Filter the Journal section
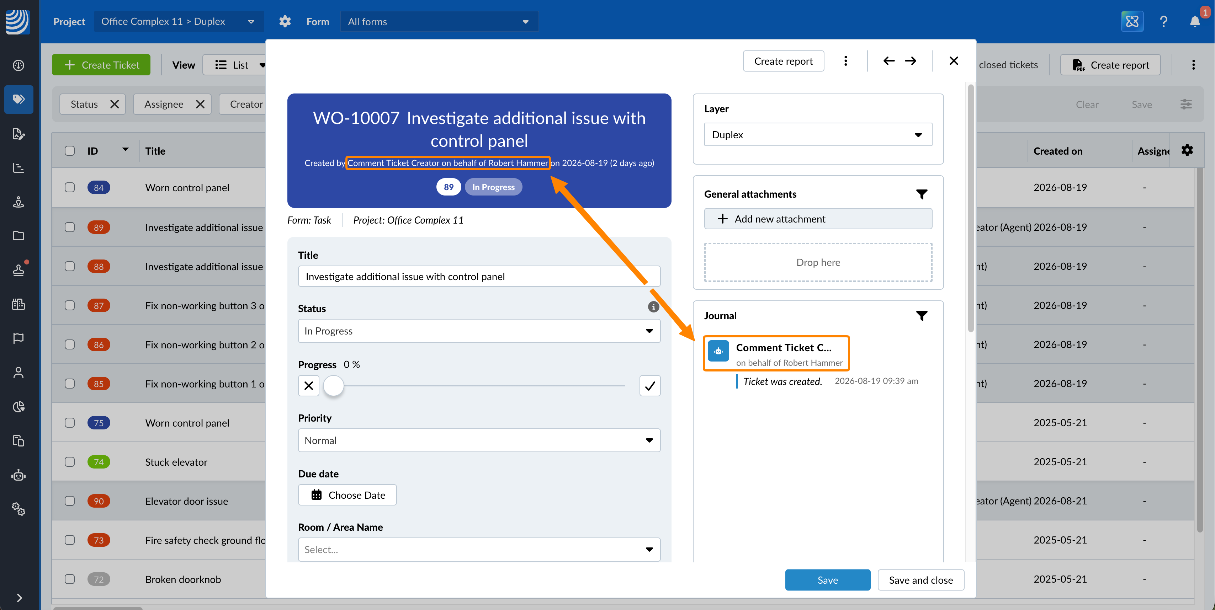Image resolution: width=1215 pixels, height=610 pixels. [x=922, y=316]
